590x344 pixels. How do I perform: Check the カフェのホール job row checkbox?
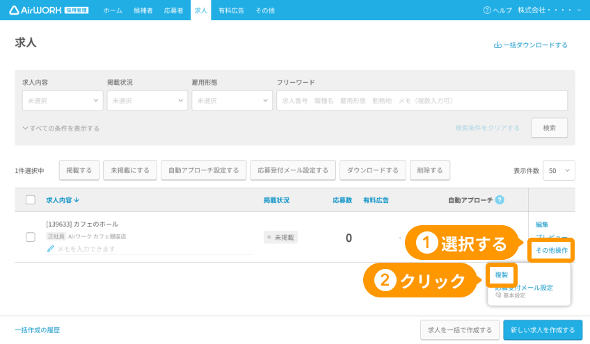[x=31, y=237]
